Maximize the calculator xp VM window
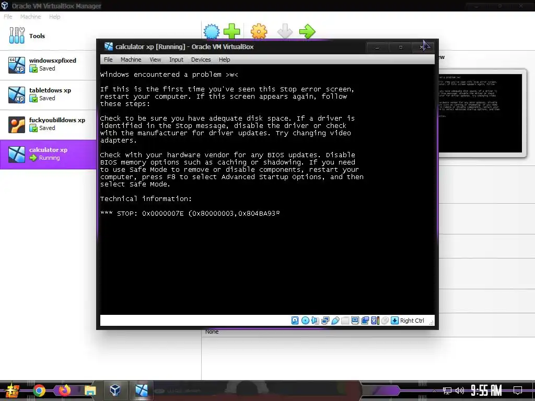Screen dimensions: 535x401 click(401, 48)
